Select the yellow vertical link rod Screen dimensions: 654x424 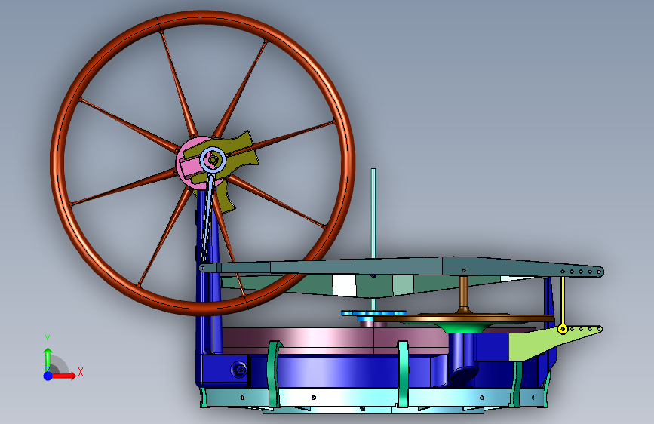563,300
